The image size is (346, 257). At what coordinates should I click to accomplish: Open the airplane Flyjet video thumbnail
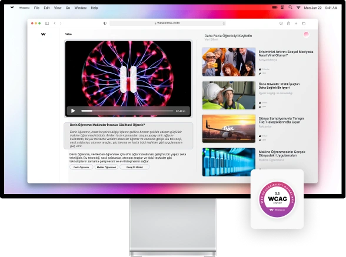click(x=229, y=129)
